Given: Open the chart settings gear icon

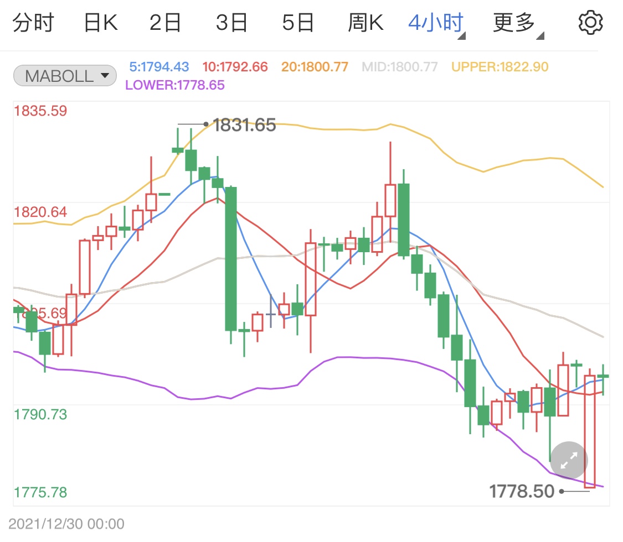Looking at the screenshot, I should coord(590,23).
